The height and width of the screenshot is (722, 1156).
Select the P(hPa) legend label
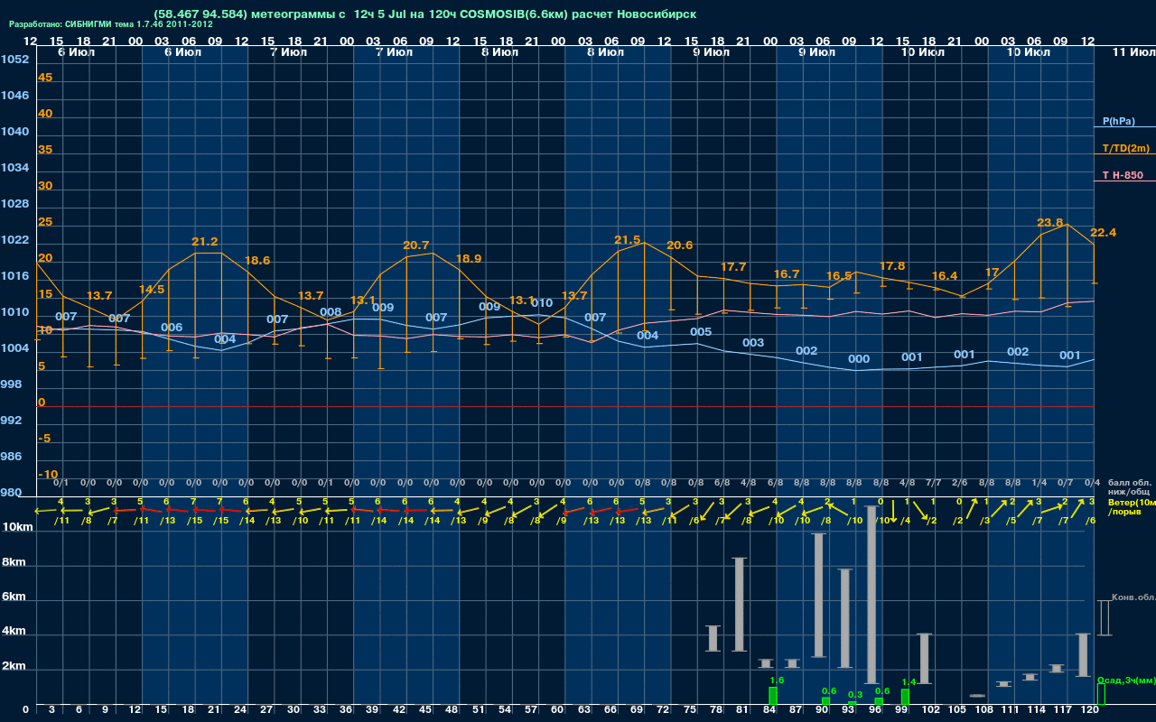pyautogui.click(x=1118, y=121)
